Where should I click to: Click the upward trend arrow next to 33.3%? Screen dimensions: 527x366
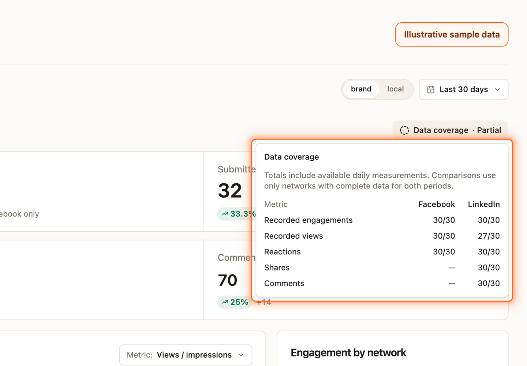pos(225,214)
